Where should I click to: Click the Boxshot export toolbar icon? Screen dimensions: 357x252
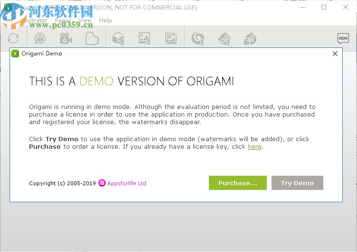coord(250,38)
